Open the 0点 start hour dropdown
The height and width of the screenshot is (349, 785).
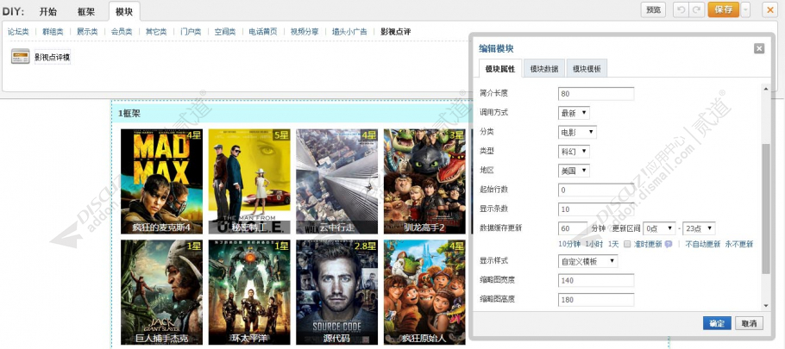(x=659, y=228)
